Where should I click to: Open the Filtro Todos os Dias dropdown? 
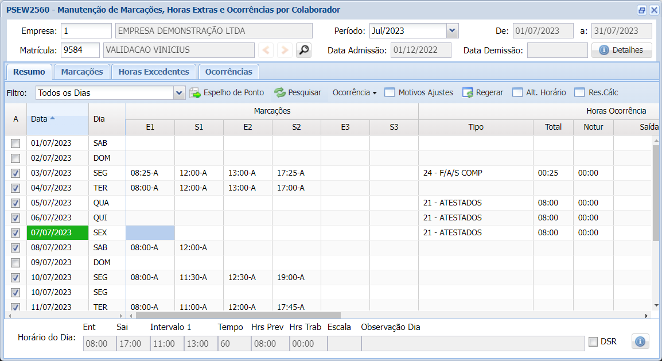point(179,92)
